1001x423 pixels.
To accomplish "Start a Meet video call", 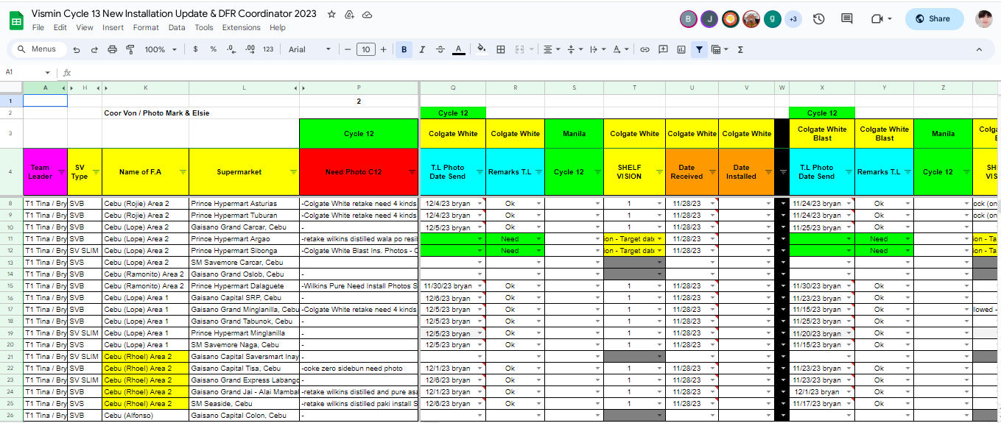I will [877, 19].
